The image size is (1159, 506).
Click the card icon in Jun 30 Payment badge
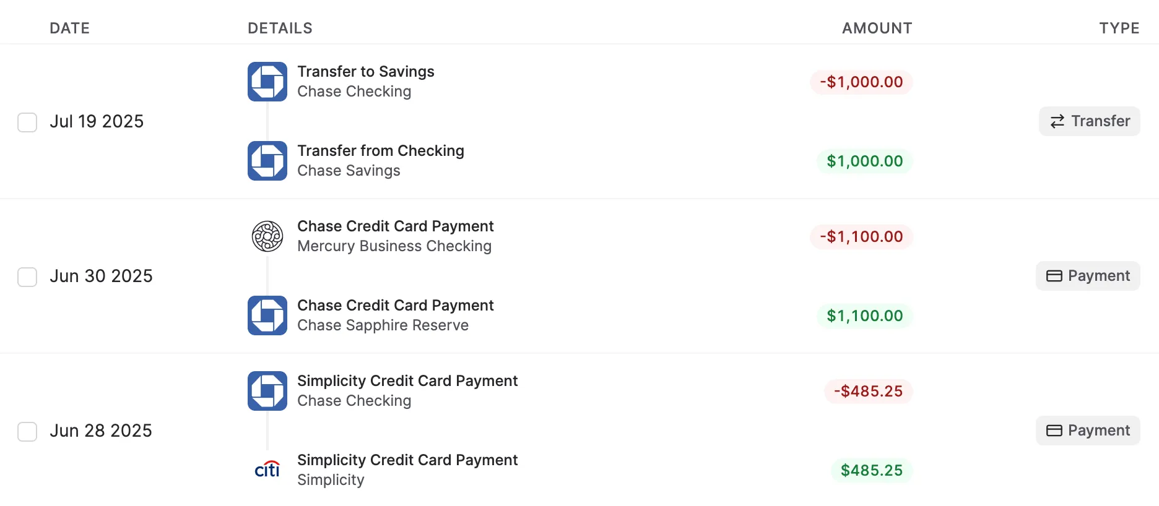coord(1055,276)
